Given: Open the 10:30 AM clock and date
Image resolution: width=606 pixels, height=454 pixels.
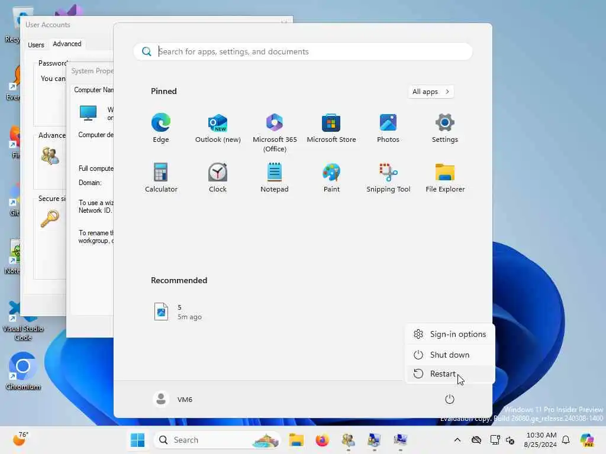Looking at the screenshot, I should (x=540, y=440).
